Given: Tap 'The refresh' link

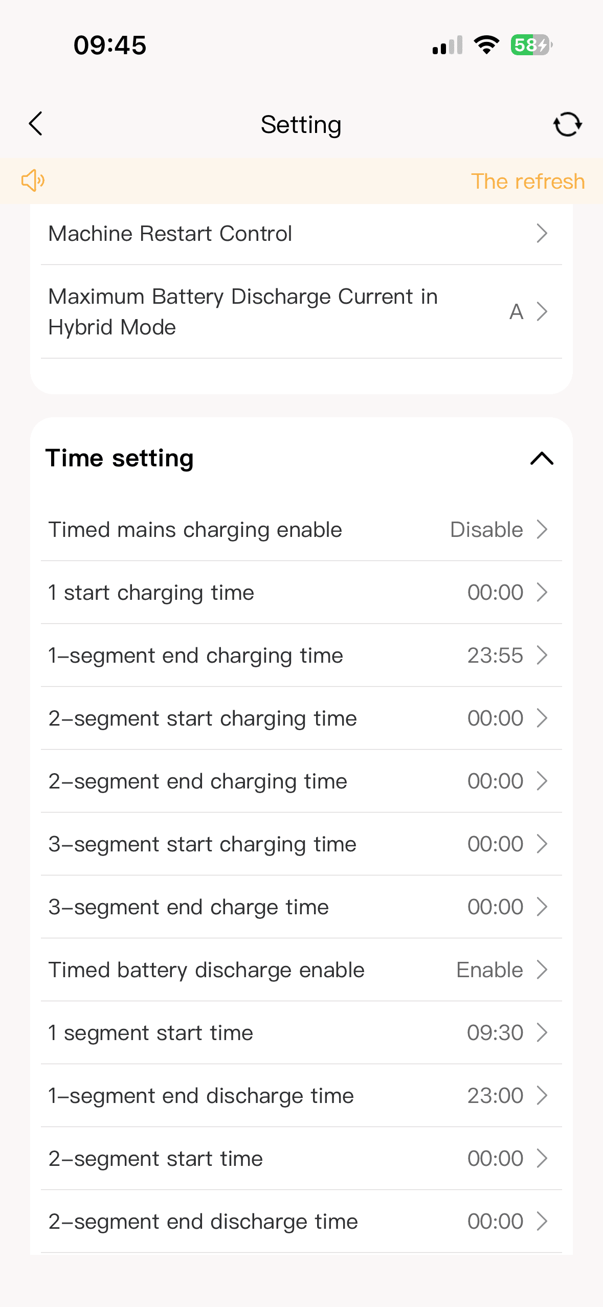Looking at the screenshot, I should point(527,182).
